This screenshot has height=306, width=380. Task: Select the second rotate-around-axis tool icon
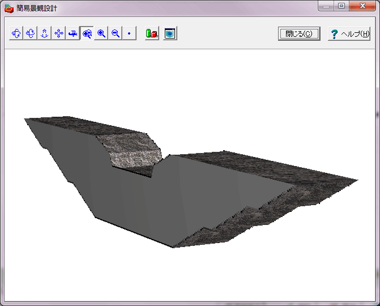[x=30, y=33]
